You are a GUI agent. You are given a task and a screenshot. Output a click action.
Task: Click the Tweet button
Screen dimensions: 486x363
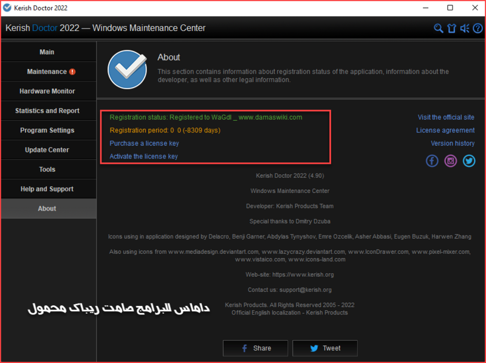[x=325, y=348]
